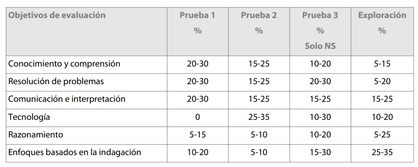Click 'Enfoques basados en la indagación' label

[75, 152]
